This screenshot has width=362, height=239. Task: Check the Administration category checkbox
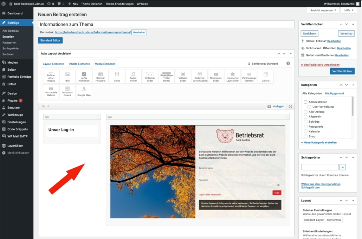pos(305,102)
